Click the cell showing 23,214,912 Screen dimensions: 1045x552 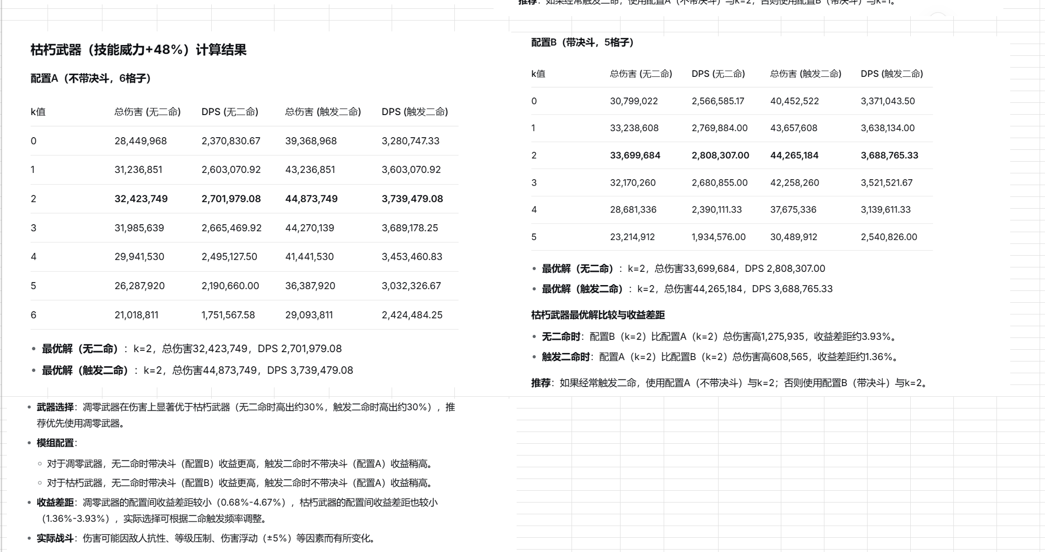tap(632, 237)
